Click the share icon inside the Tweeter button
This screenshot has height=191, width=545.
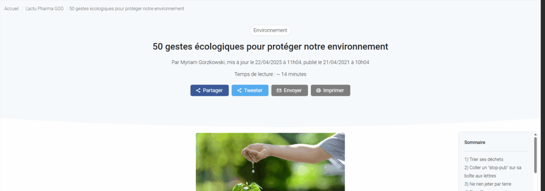point(239,90)
